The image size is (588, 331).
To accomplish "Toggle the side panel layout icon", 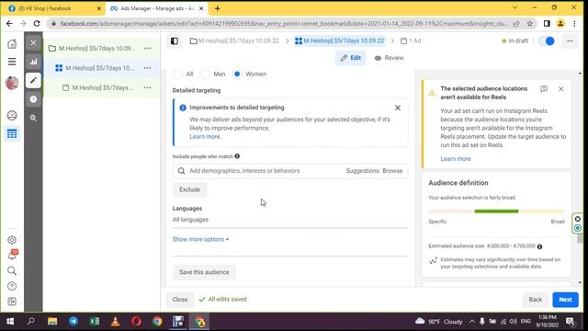I will click(175, 40).
